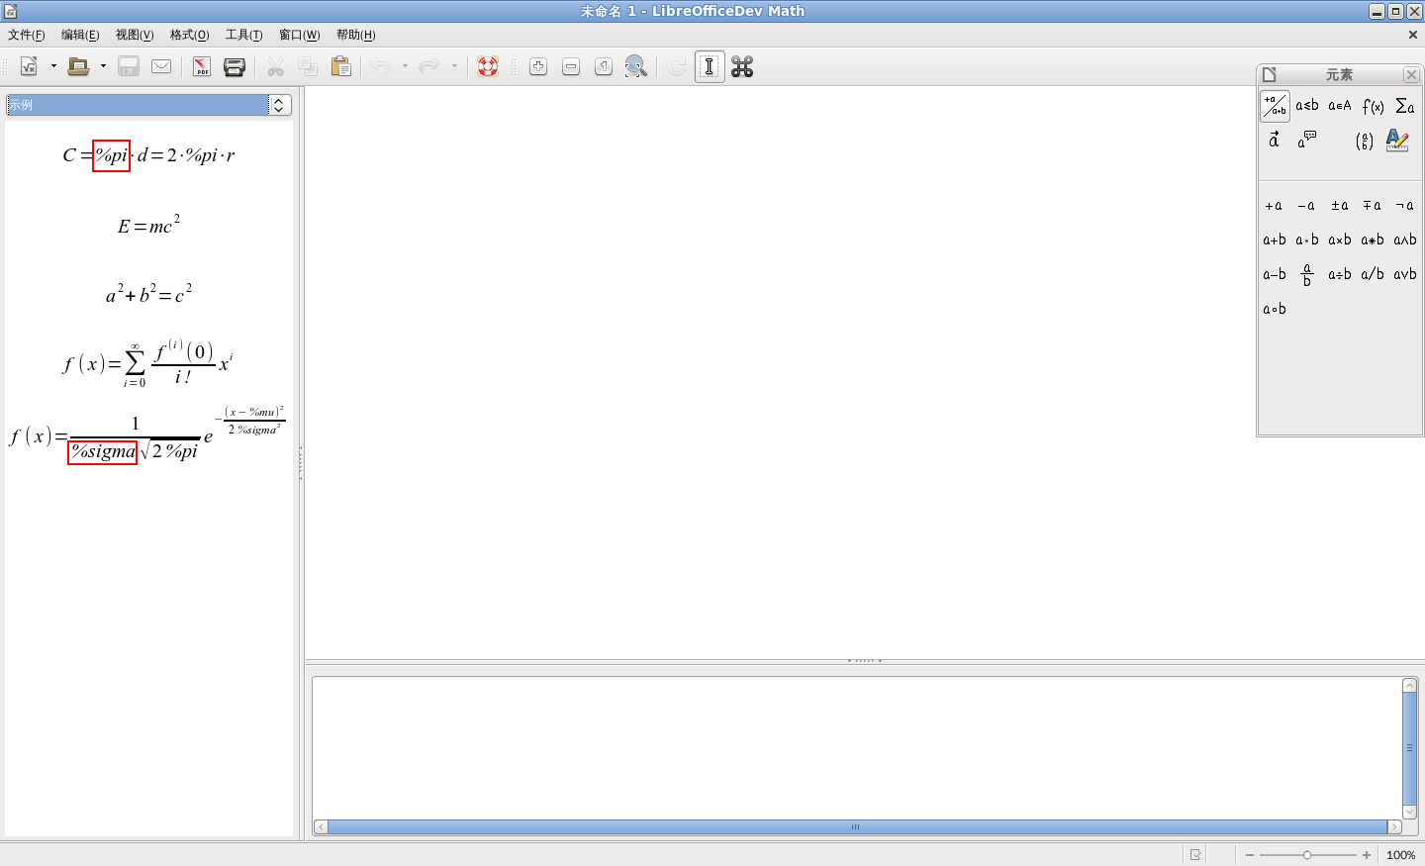
Task: Expand the new document dropdown arrow
Action: pyautogui.click(x=53, y=67)
